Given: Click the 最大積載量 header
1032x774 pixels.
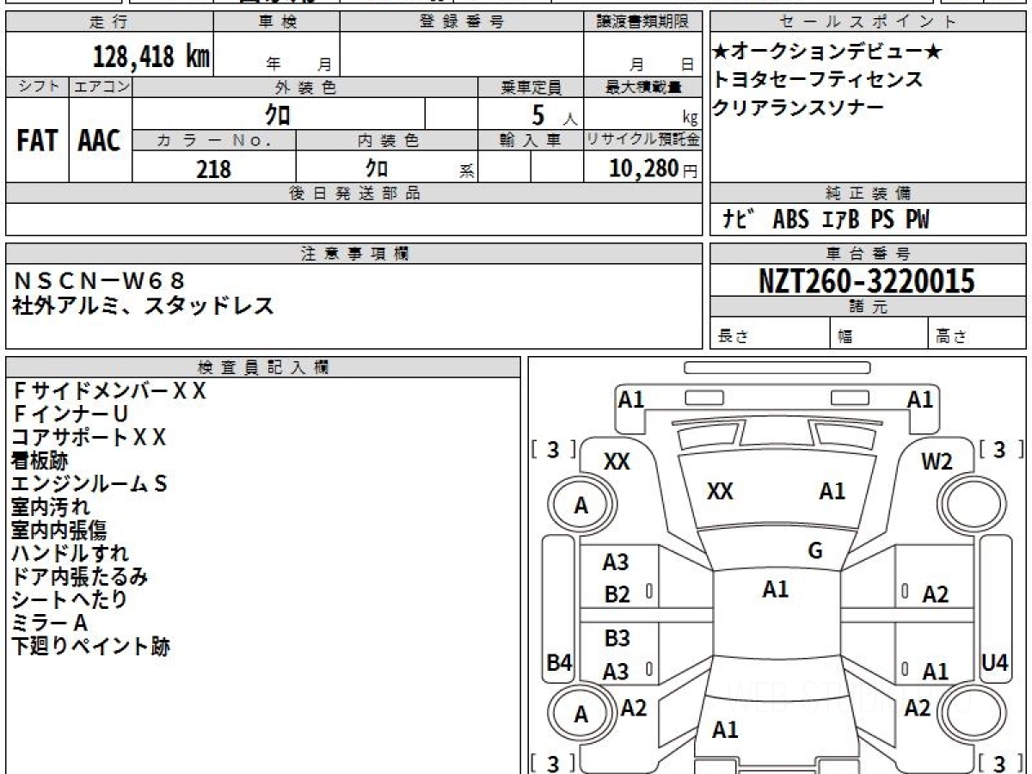Looking at the screenshot, I should pos(642,87).
